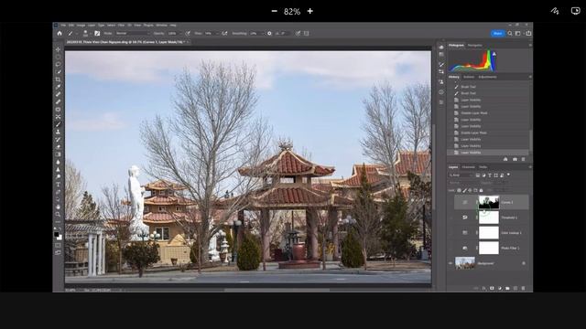Create new document from current state

click(x=505, y=159)
